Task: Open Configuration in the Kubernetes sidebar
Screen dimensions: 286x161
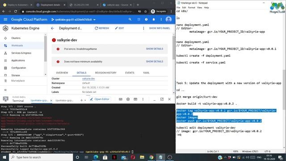Action: (19, 68)
